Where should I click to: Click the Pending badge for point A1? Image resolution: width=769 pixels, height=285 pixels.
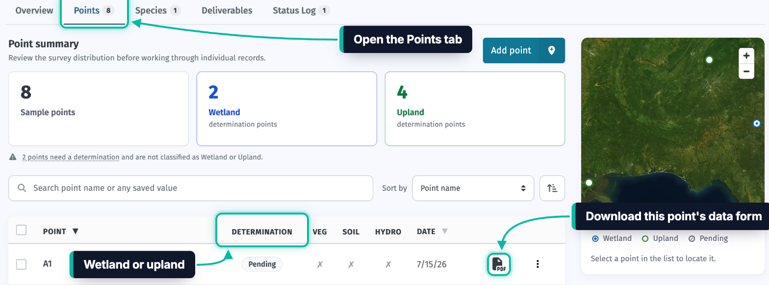click(x=262, y=264)
